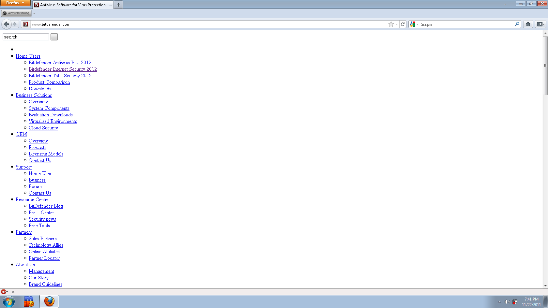Open the Bookmarks toolbar button
This screenshot has width=548, height=308.
[540, 24]
